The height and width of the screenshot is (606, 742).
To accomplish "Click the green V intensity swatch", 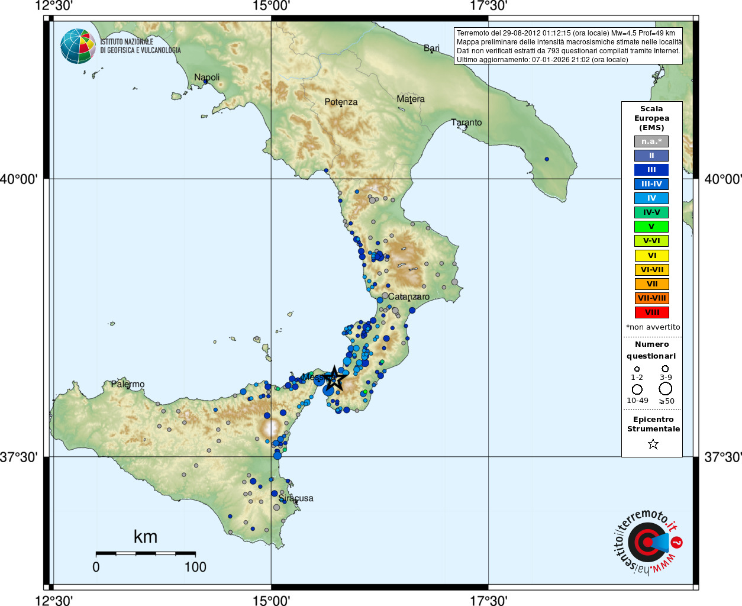I will coord(651,227).
